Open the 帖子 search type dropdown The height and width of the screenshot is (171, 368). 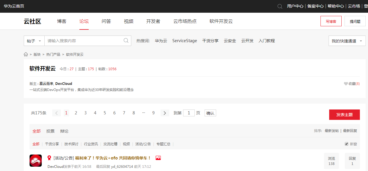coord(34,41)
